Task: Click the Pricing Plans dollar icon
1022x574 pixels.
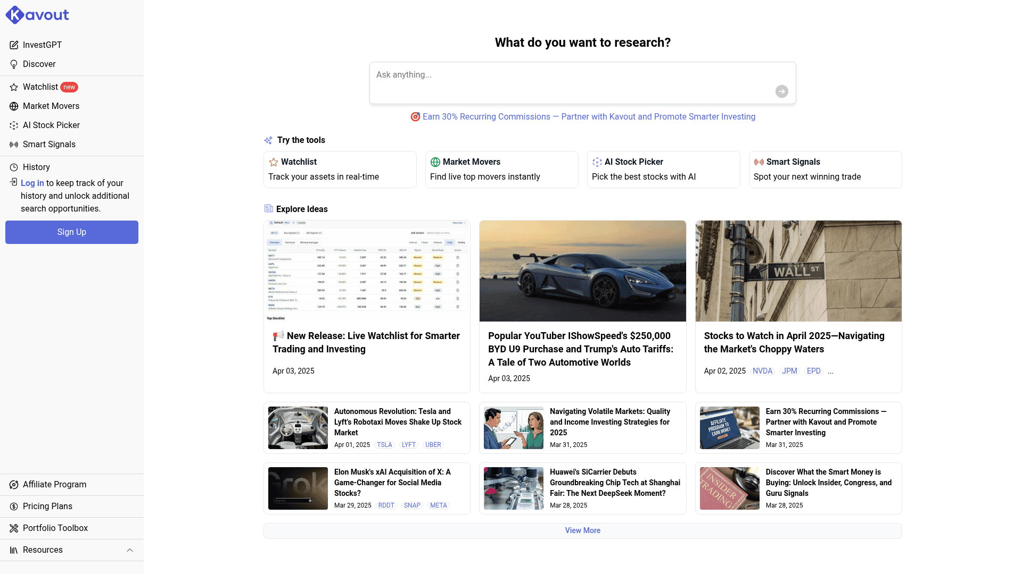Action: click(14, 507)
